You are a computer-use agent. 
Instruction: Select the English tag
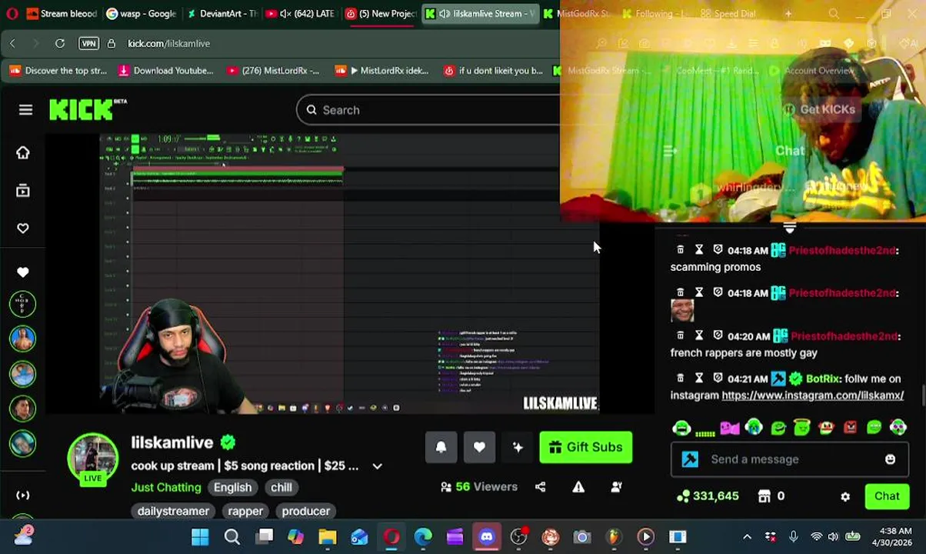click(232, 487)
